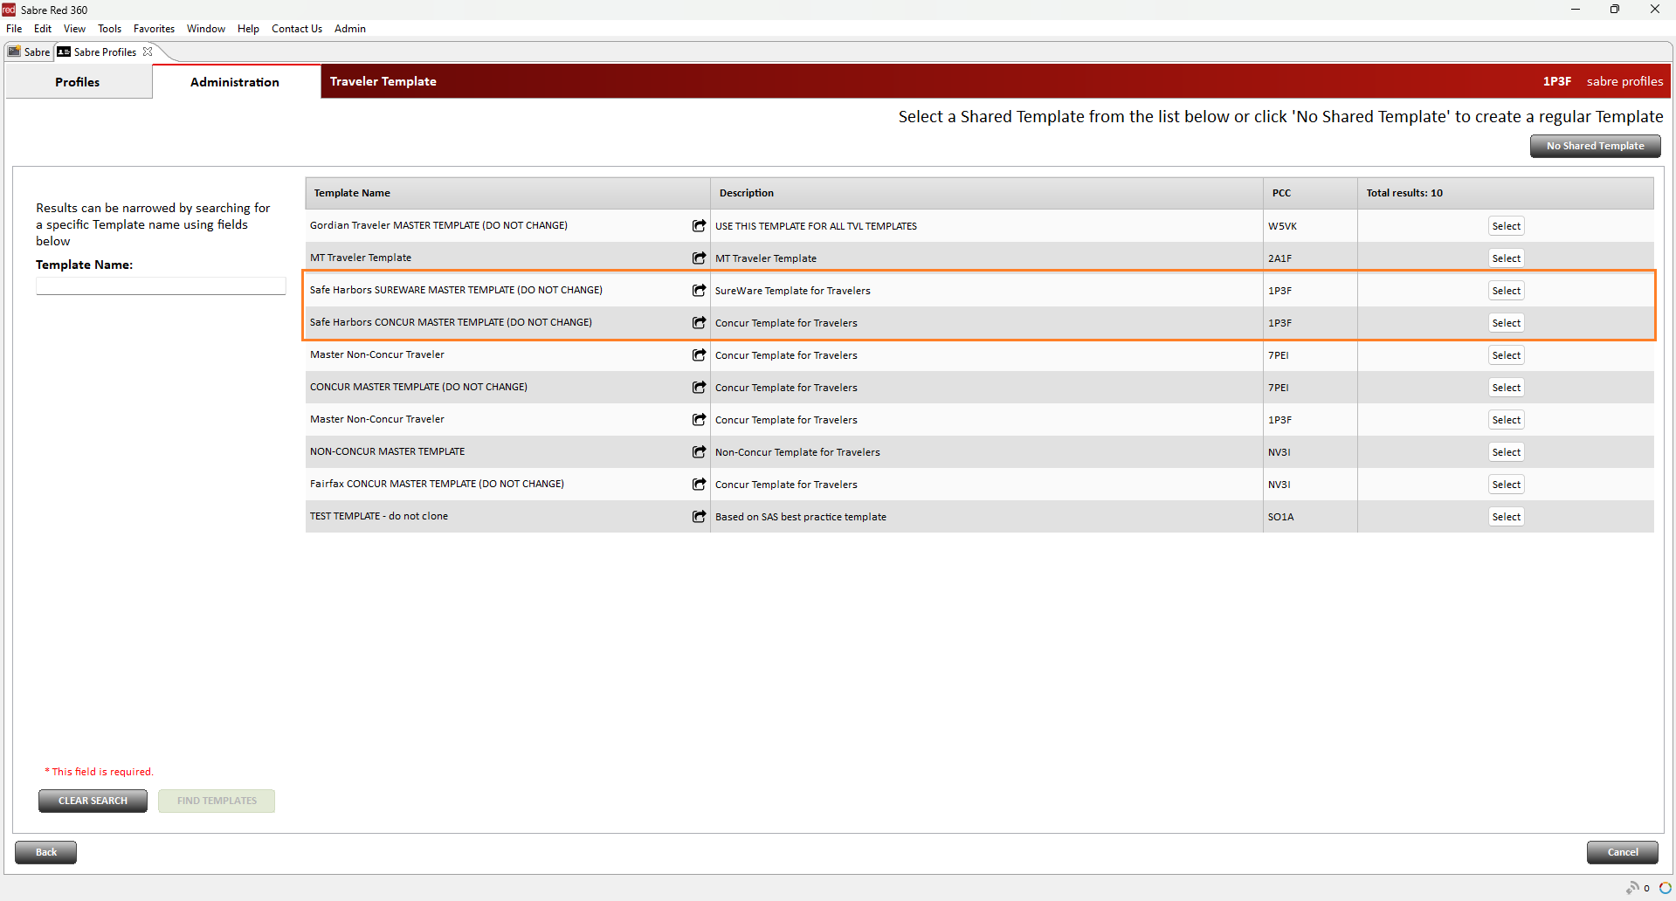Close the Sabre Profiles tab
The height and width of the screenshot is (901, 1676).
148,52
